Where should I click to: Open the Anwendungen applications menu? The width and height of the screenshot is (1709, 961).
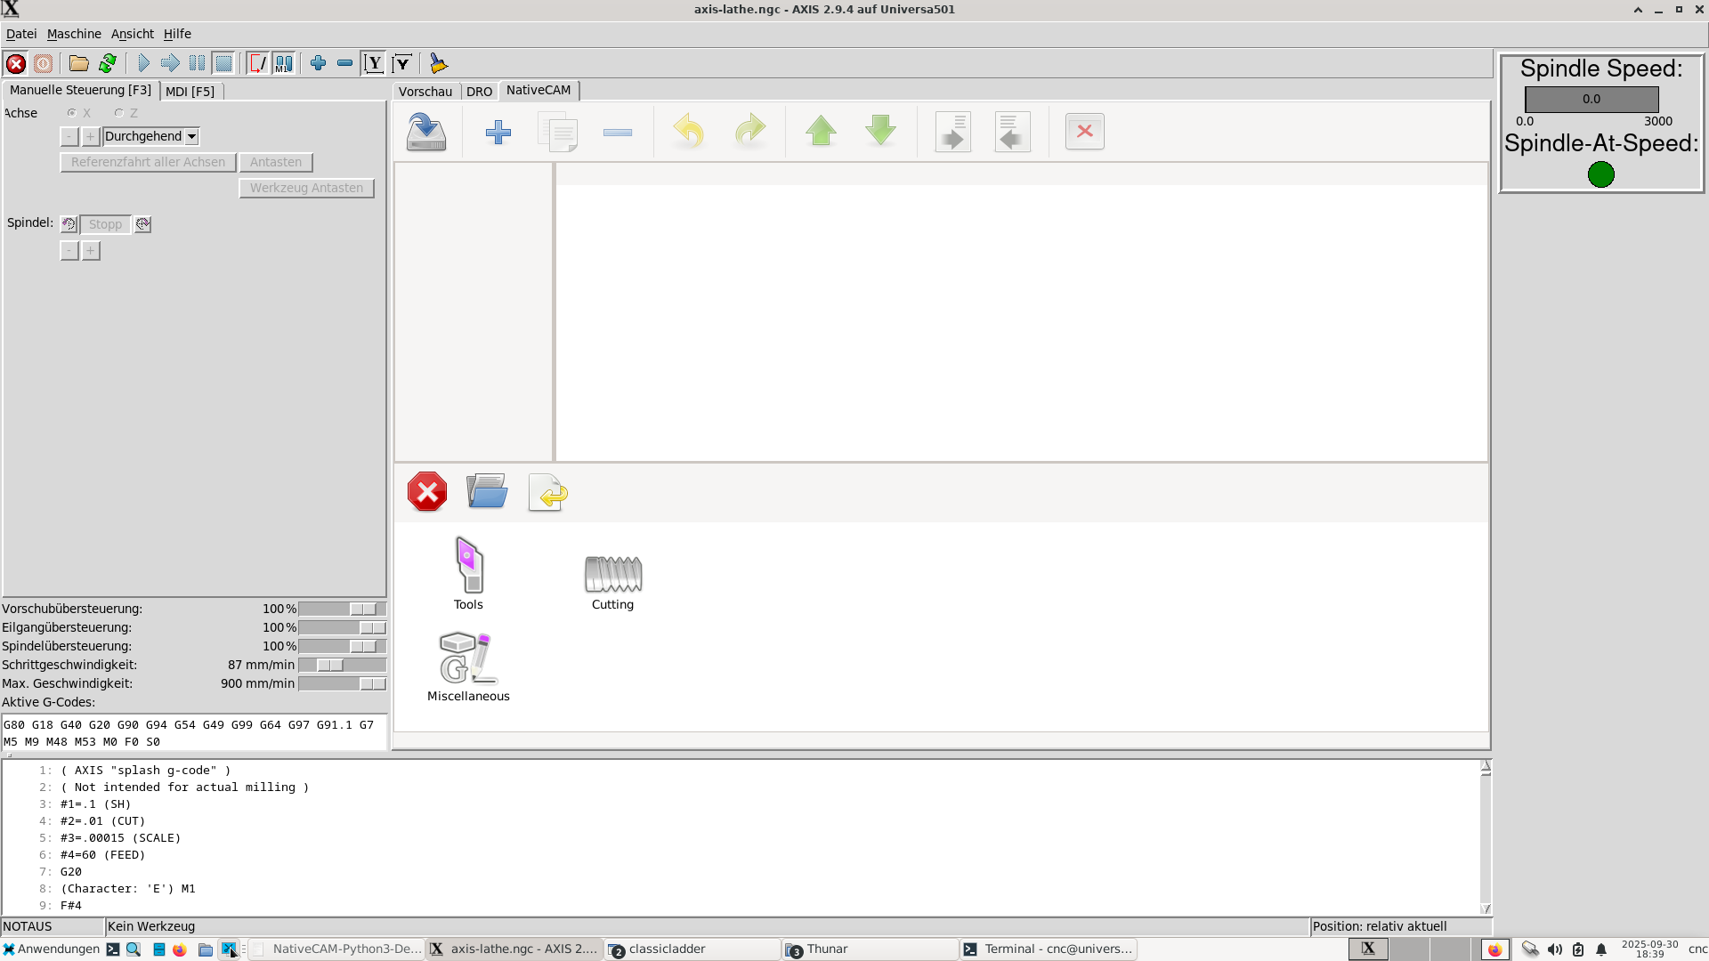[50, 949]
